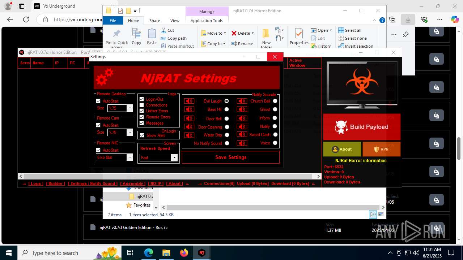Image resolution: width=463 pixels, height=260 pixels.
Task: Click the browser page vertical scrollbar
Action: tap(459, 148)
